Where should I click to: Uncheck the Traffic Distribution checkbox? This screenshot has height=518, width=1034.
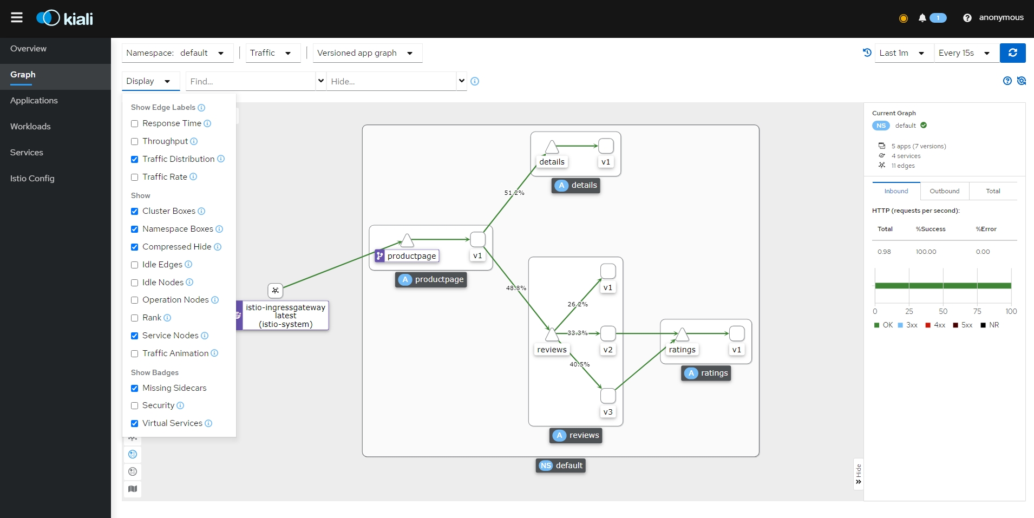point(135,159)
